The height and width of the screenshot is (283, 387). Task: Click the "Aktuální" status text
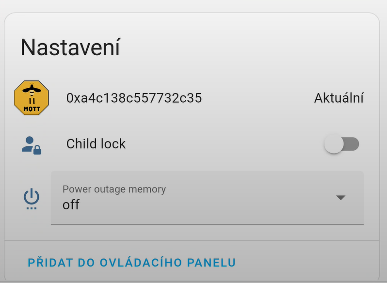coord(339,98)
